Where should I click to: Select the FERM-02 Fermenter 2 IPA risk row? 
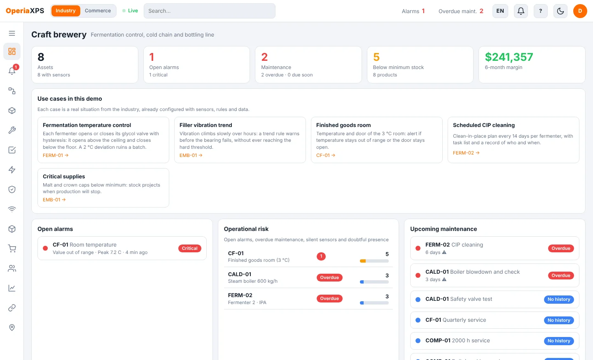point(308,299)
